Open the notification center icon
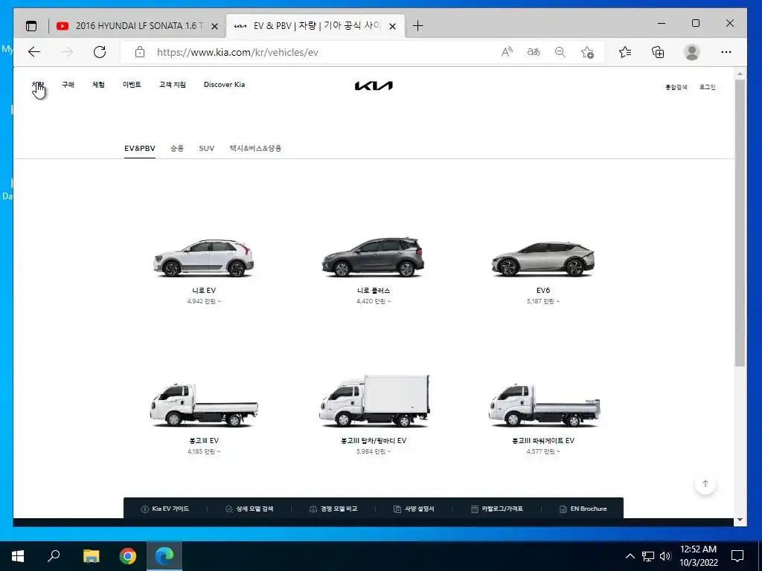 click(x=737, y=556)
